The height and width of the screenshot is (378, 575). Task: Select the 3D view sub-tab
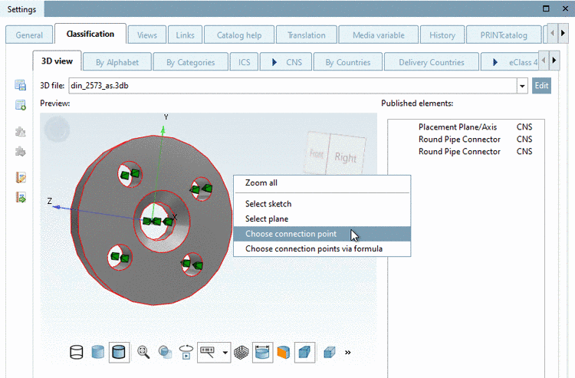pos(57,61)
